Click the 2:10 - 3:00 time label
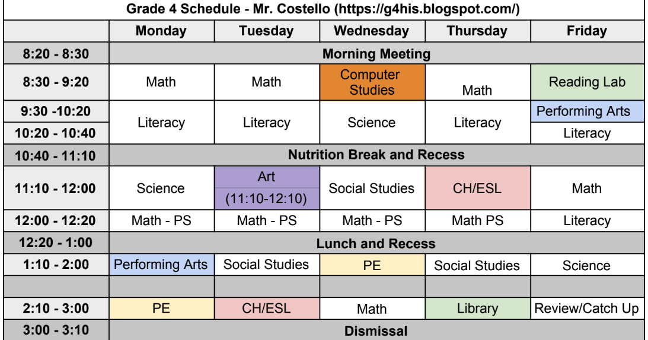The width and height of the screenshot is (648, 340). pos(56,308)
